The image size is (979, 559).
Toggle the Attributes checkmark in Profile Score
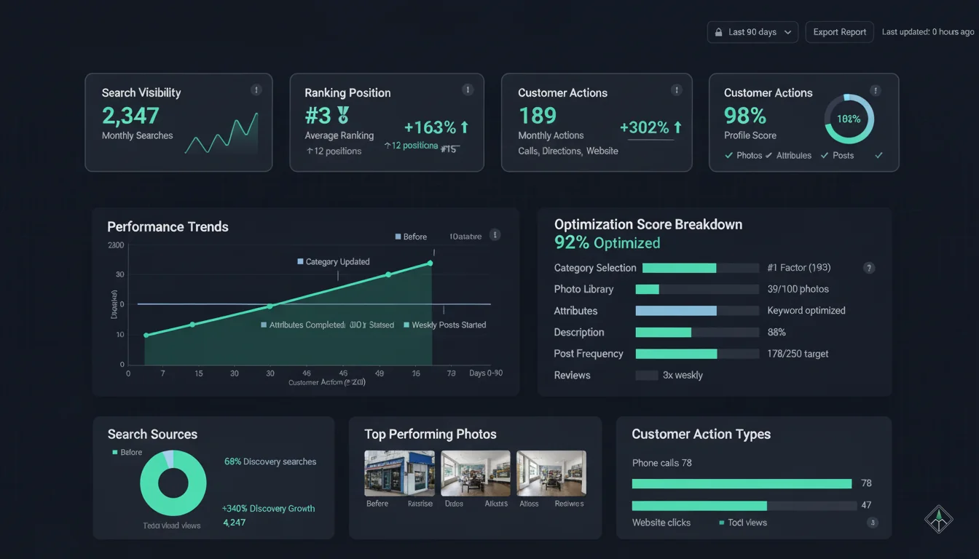coord(768,155)
